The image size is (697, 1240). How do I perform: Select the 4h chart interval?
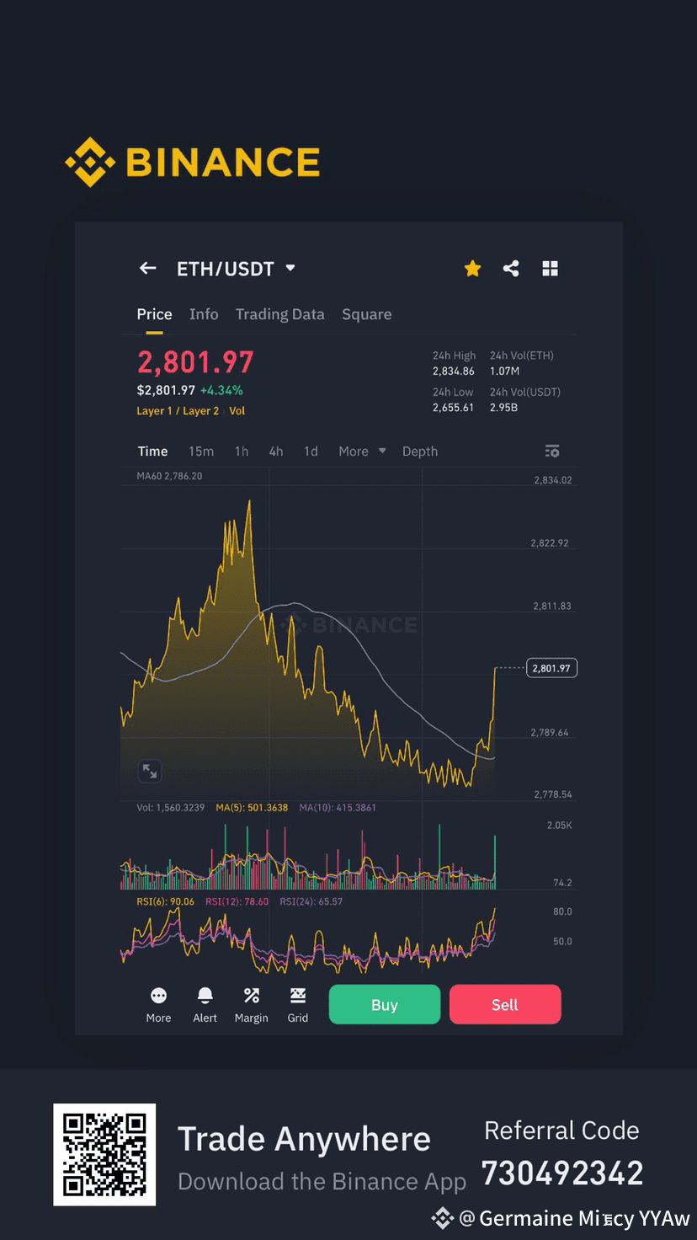[x=276, y=452]
